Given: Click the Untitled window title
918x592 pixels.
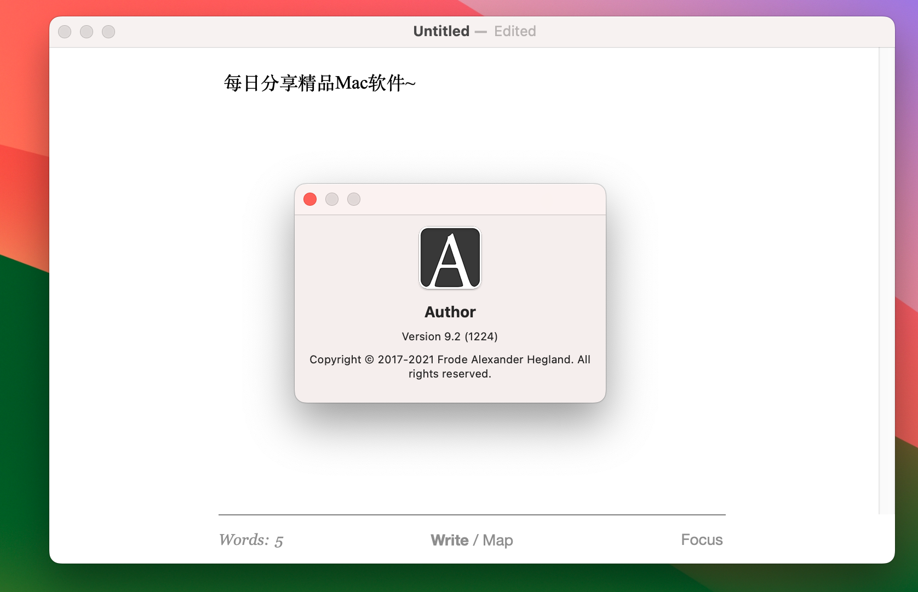Looking at the screenshot, I should click(x=441, y=31).
